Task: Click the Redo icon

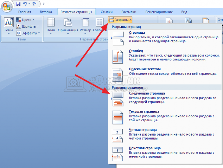Action: pyautogui.click(x=35, y=4)
